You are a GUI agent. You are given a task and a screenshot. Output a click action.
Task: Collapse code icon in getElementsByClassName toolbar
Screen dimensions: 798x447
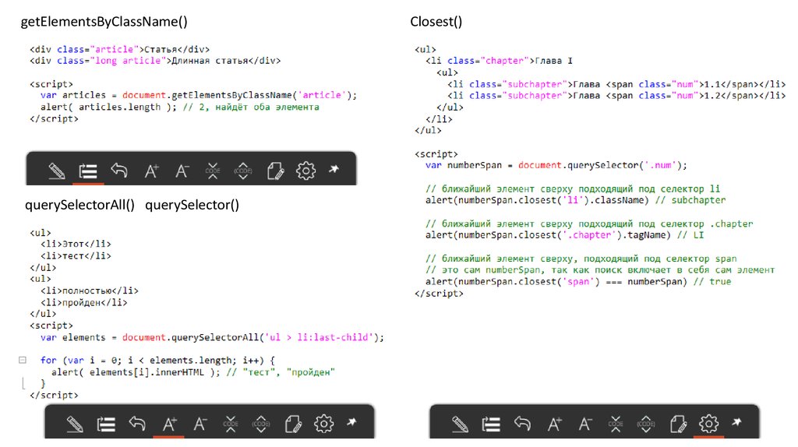point(213,171)
